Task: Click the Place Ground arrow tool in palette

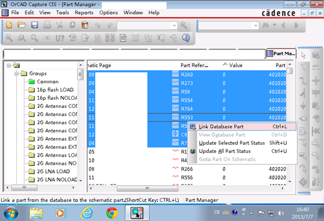Action: [x=303, y=106]
